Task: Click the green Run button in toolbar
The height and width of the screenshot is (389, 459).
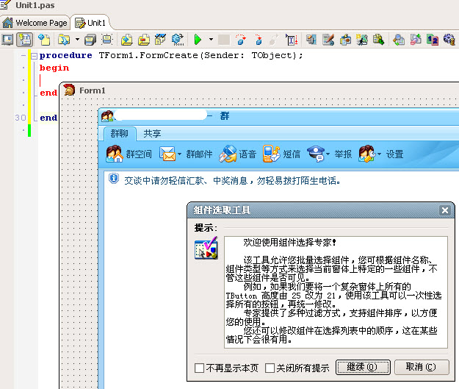Action: [198, 40]
